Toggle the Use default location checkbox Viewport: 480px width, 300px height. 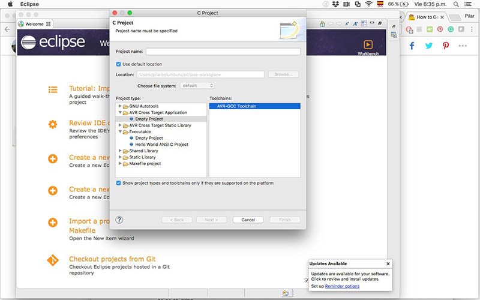coord(118,64)
